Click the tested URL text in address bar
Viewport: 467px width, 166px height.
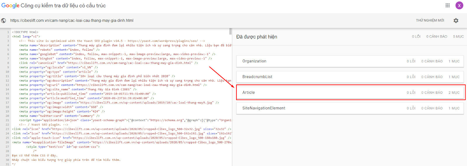coord(72,20)
